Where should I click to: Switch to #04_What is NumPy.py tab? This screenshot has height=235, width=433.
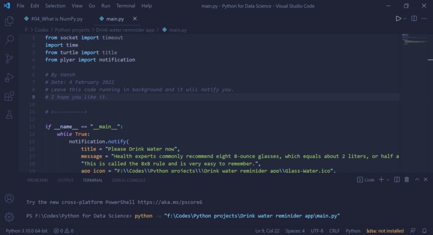pyautogui.click(x=54, y=19)
